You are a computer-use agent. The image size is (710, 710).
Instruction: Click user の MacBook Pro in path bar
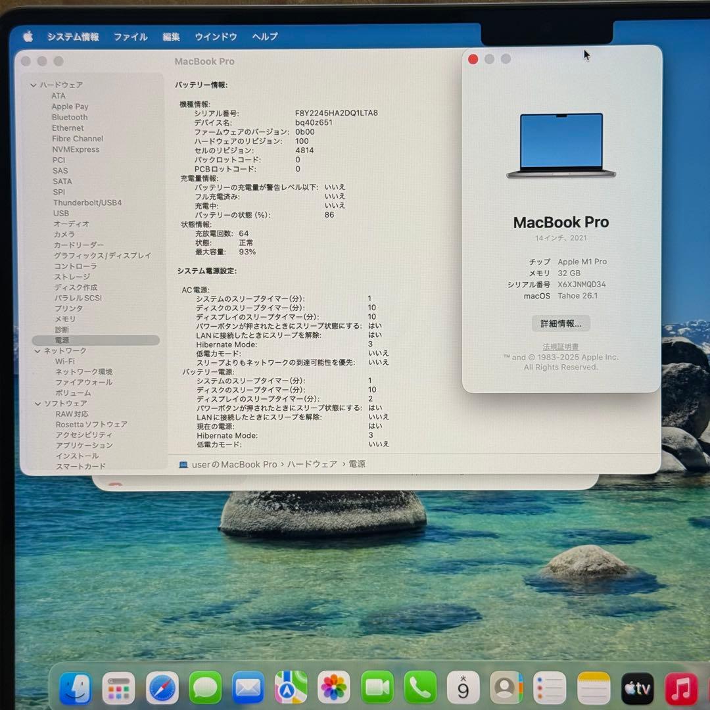234,465
